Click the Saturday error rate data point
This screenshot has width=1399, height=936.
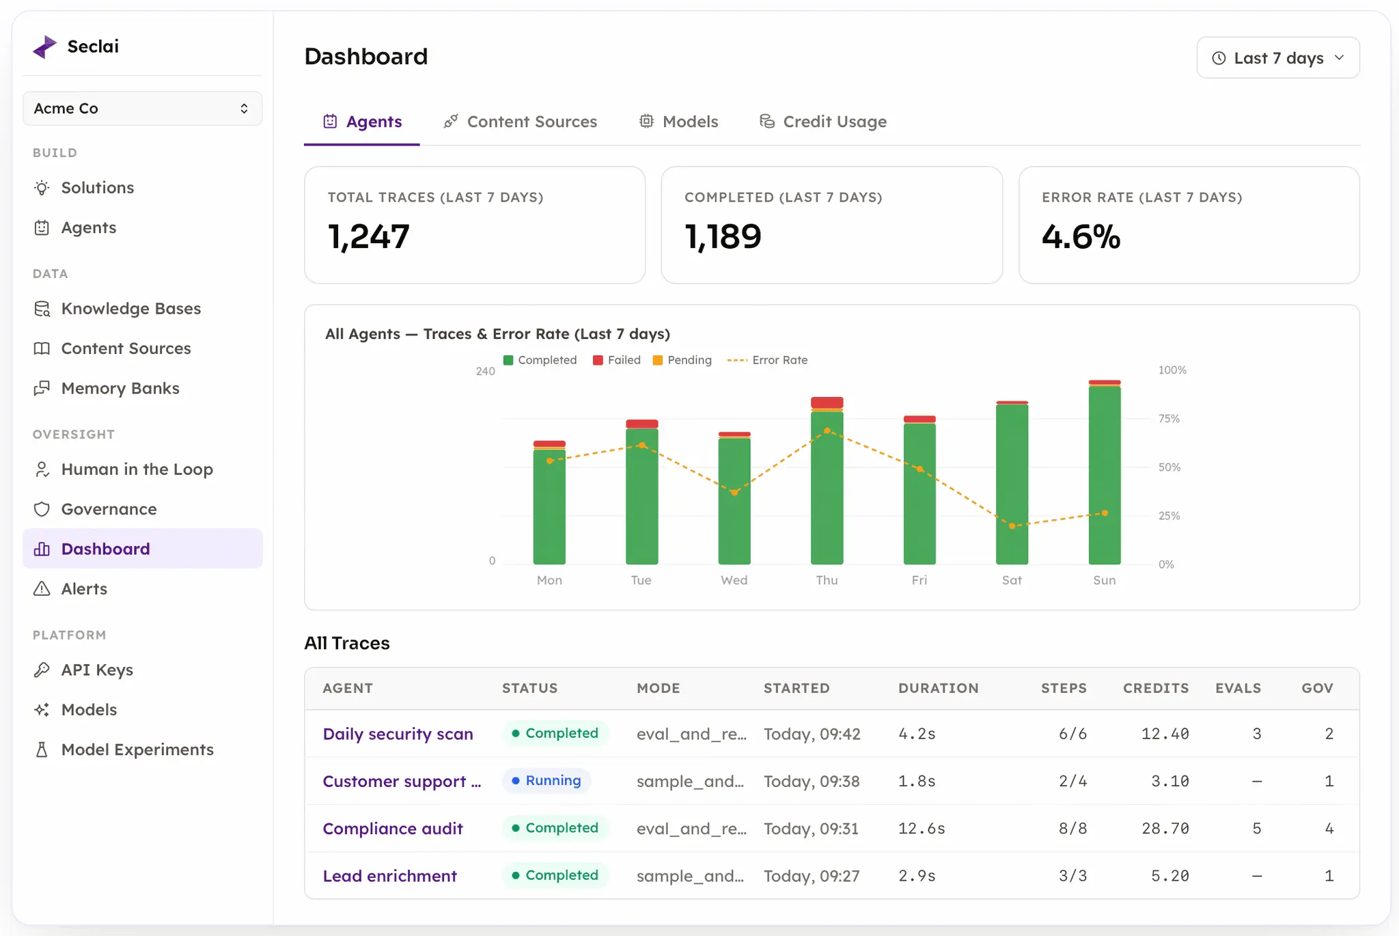[x=1012, y=525]
